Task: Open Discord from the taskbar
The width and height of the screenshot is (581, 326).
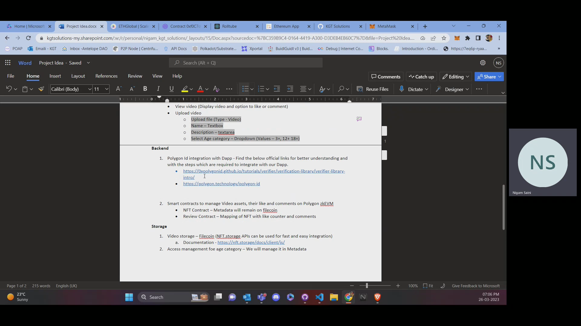Action: click(276, 297)
